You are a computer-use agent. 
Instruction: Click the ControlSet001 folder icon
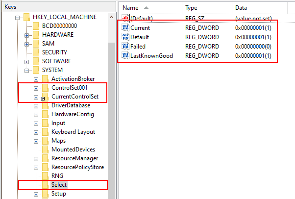click(46, 88)
